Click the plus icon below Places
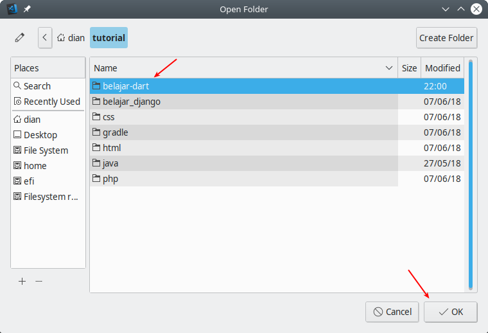The width and height of the screenshot is (488, 333). pyautogui.click(x=22, y=281)
